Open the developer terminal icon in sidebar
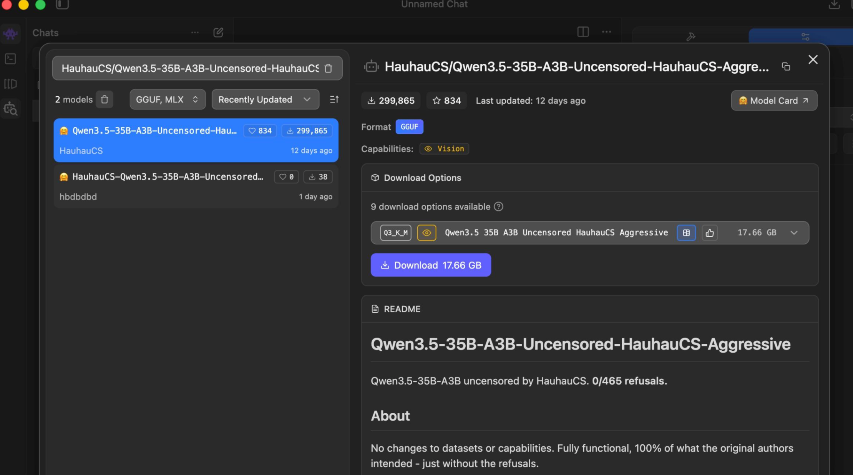This screenshot has height=475, width=853. pyautogui.click(x=10, y=59)
